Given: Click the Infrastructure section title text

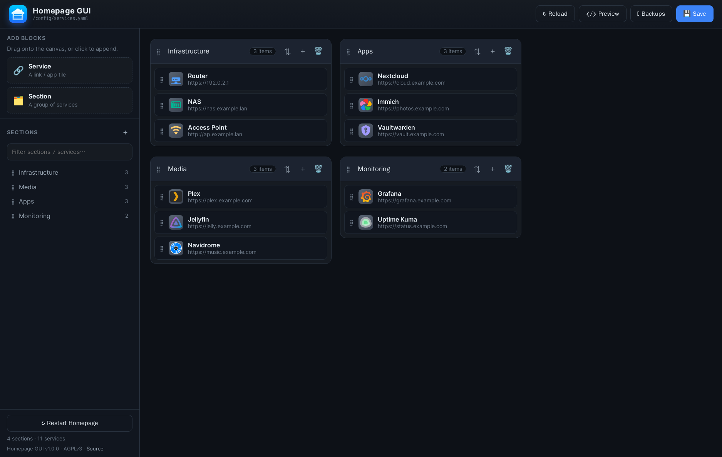Looking at the screenshot, I should pos(188,51).
